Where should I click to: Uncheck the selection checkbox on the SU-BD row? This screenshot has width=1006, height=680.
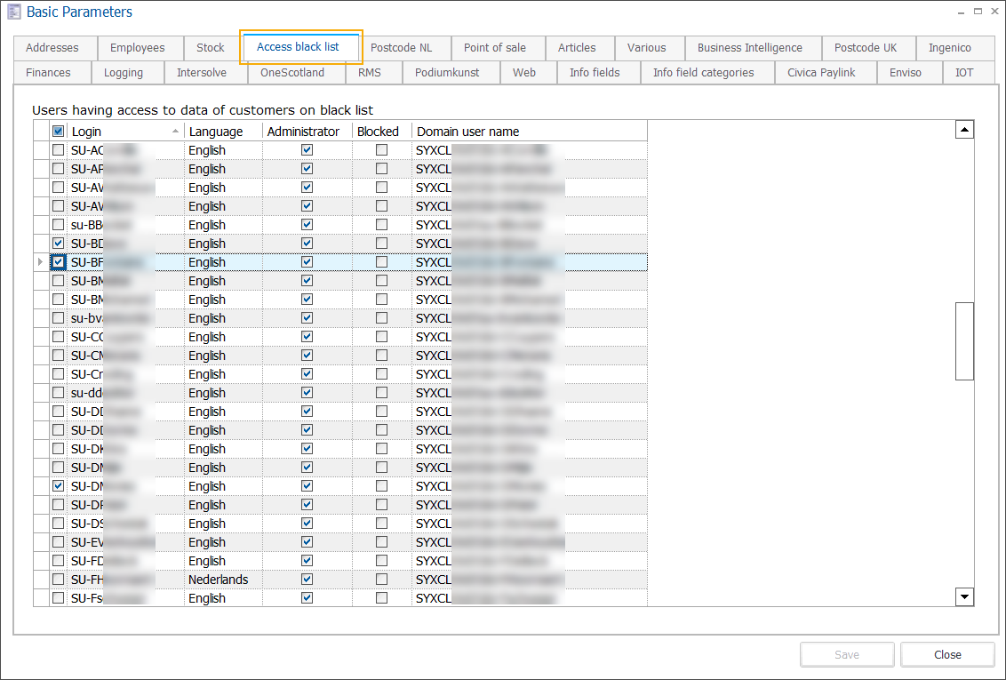click(58, 243)
